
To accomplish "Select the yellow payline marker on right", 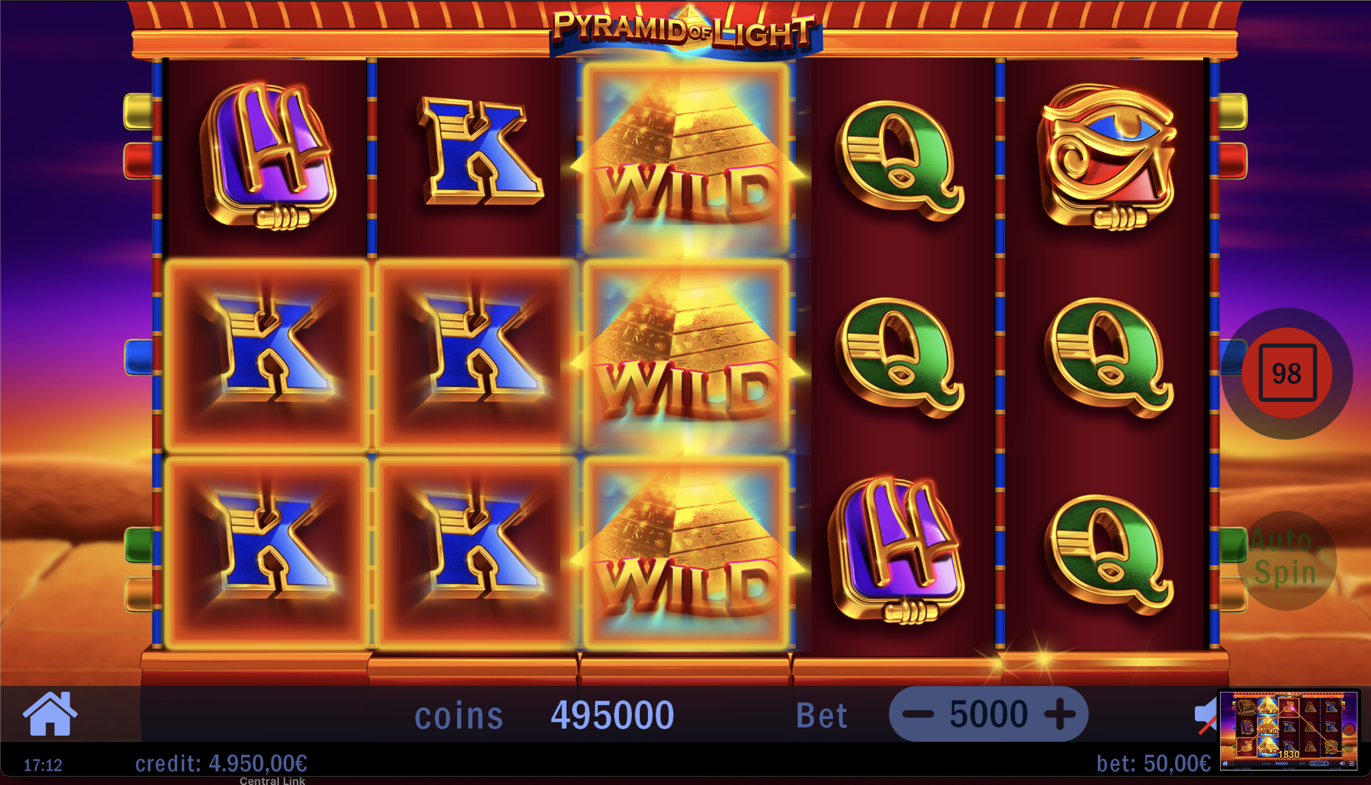I will point(1233,112).
